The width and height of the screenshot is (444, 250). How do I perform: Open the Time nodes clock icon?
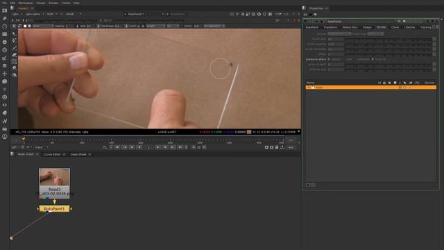pyautogui.click(x=5, y=26)
